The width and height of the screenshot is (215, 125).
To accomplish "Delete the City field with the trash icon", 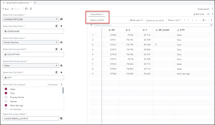I will [56, 72].
